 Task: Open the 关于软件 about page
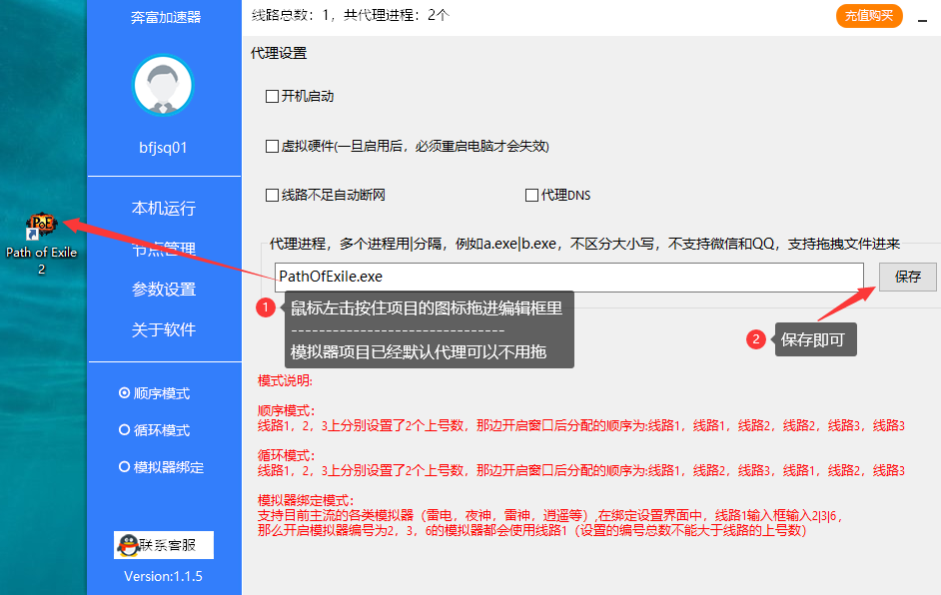pos(164,329)
